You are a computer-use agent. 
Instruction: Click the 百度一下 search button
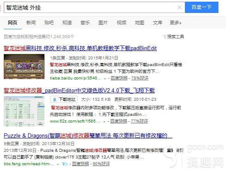202,7
